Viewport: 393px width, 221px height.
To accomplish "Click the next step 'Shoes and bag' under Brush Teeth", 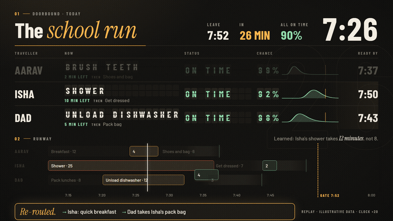I will pyautogui.click(x=118, y=77).
